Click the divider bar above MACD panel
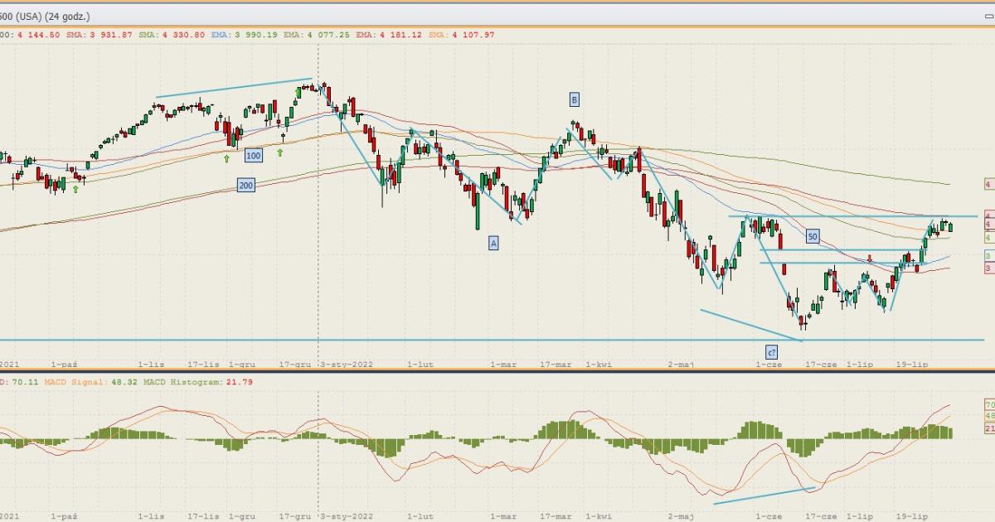 (x=498, y=371)
